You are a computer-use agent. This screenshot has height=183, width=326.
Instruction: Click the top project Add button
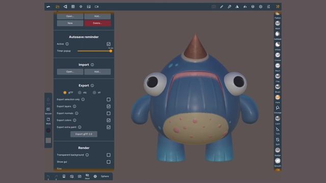coord(97,16)
